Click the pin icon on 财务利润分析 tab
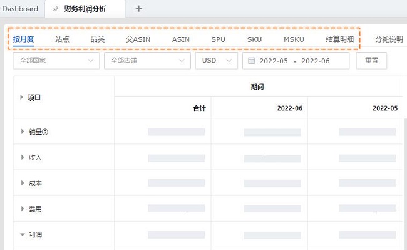This screenshot has width=407, height=250. 55,9
